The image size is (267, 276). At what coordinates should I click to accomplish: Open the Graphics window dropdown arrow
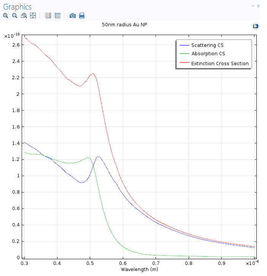(253, 6)
